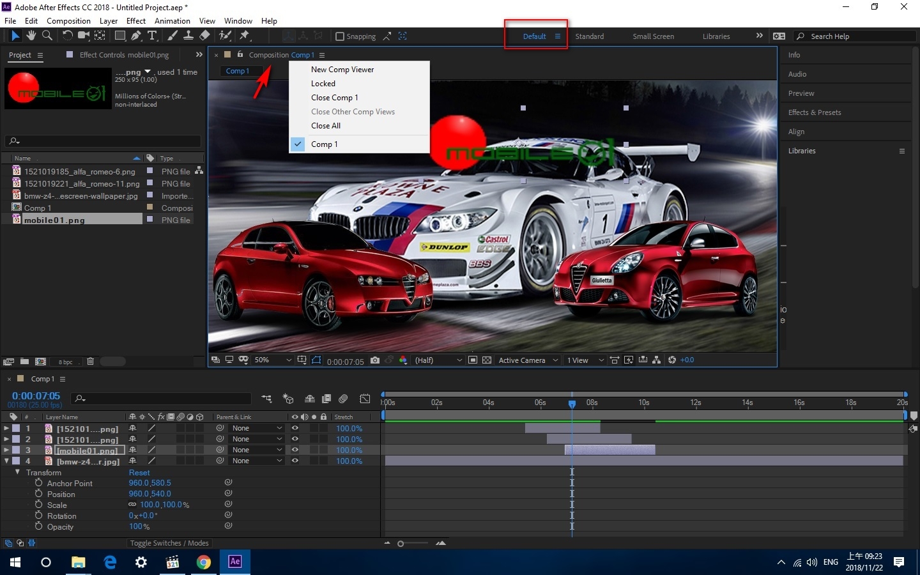Show more workspaces via double chevron
The width and height of the screenshot is (920, 575).
point(759,36)
